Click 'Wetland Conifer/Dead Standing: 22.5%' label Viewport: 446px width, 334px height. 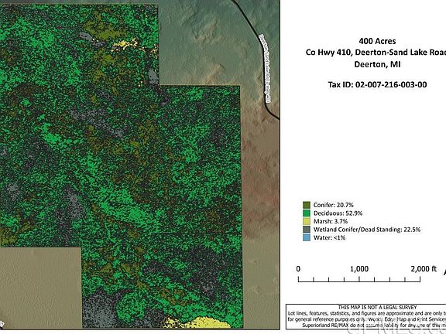(367, 230)
